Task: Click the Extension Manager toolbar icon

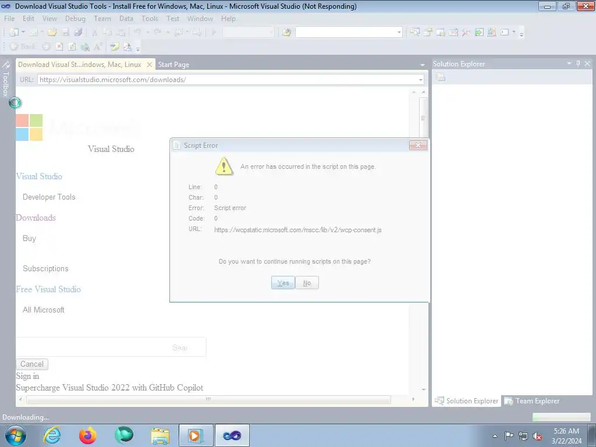Action: click(x=492, y=33)
